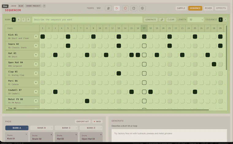Viewport: 233px width, 144px height.
Task: Select sequencer bank B
Action: 19,20
